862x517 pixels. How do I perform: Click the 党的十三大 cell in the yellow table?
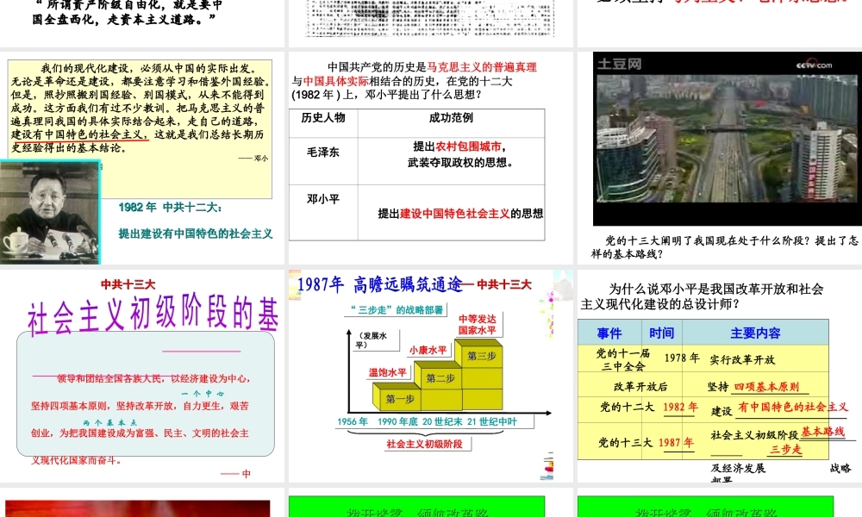pyautogui.click(x=625, y=443)
